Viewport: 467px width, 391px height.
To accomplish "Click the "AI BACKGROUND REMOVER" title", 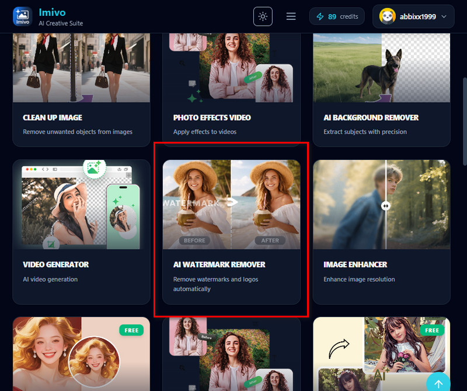I will pyautogui.click(x=371, y=118).
